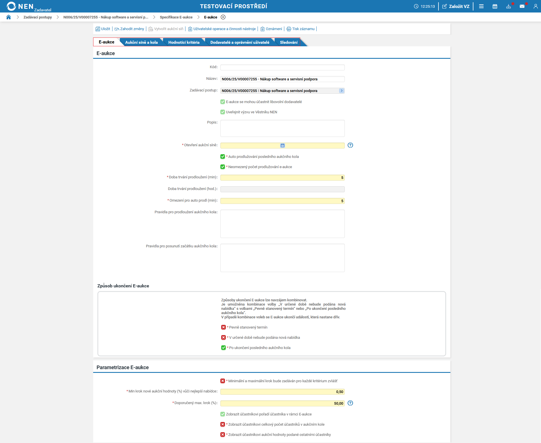The image size is (541, 443).
Task: Open the hamburger menu icon
Action: point(481,6)
